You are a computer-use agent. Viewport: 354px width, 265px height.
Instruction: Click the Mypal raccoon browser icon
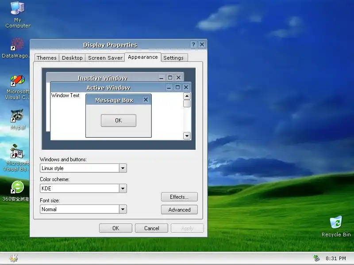coord(18,119)
